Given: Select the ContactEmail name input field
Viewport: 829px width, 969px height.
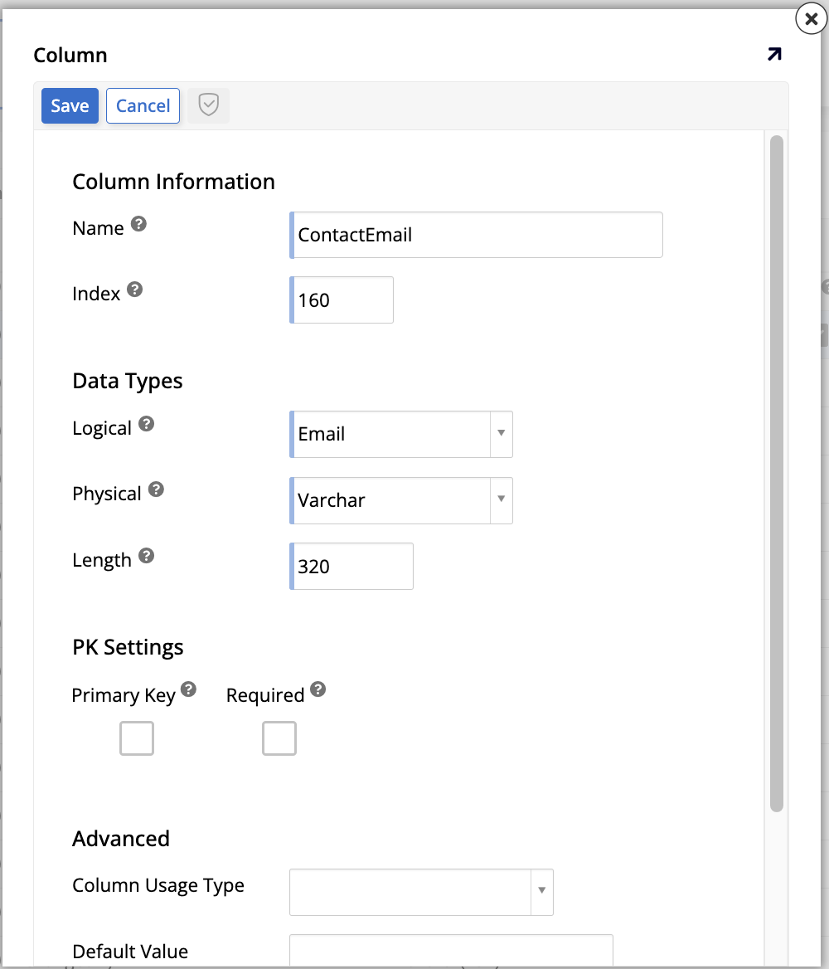Looking at the screenshot, I should point(476,235).
